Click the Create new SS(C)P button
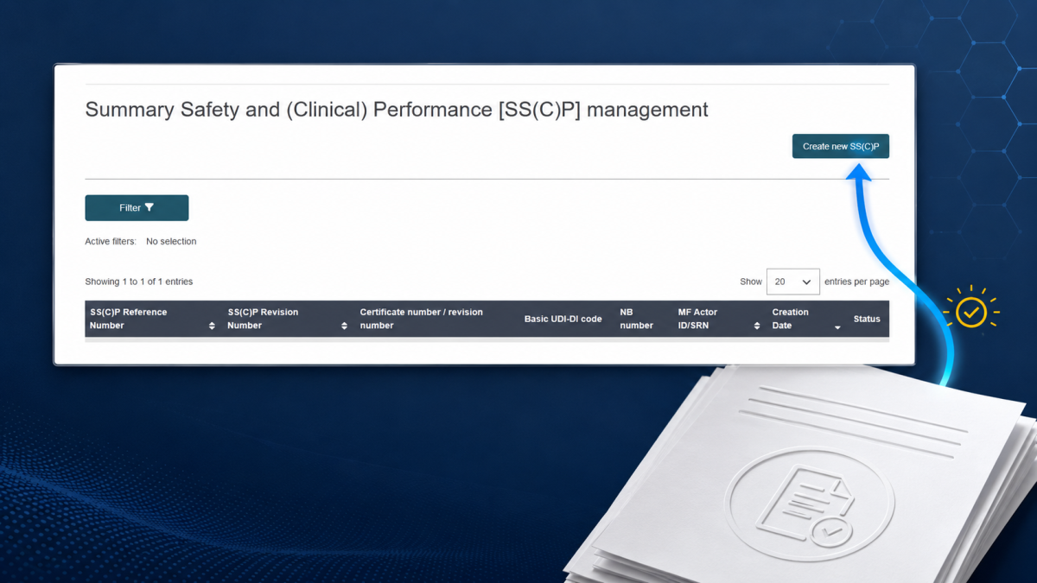1037x583 pixels. click(x=840, y=146)
